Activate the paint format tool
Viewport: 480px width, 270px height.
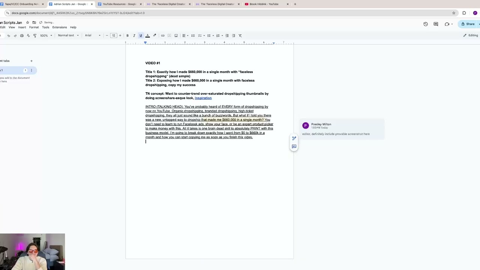pos(35,36)
